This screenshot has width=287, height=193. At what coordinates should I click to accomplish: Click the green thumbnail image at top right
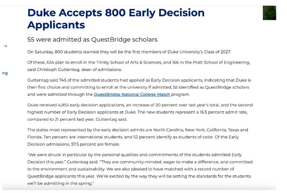tap(269, 13)
